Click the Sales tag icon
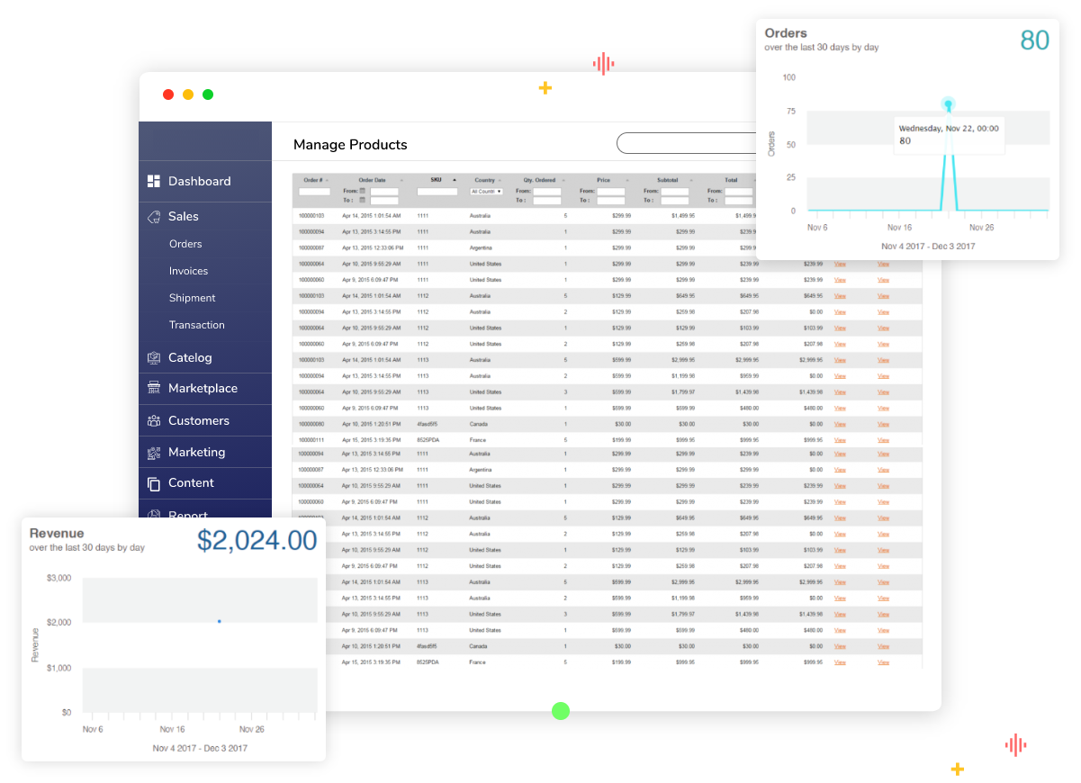1081x783 pixels. 153,217
